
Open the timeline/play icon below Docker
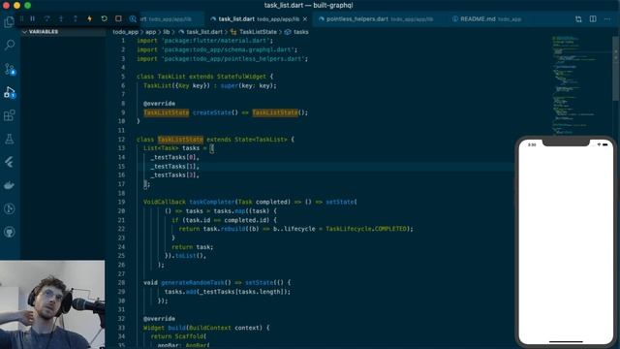click(x=9, y=208)
